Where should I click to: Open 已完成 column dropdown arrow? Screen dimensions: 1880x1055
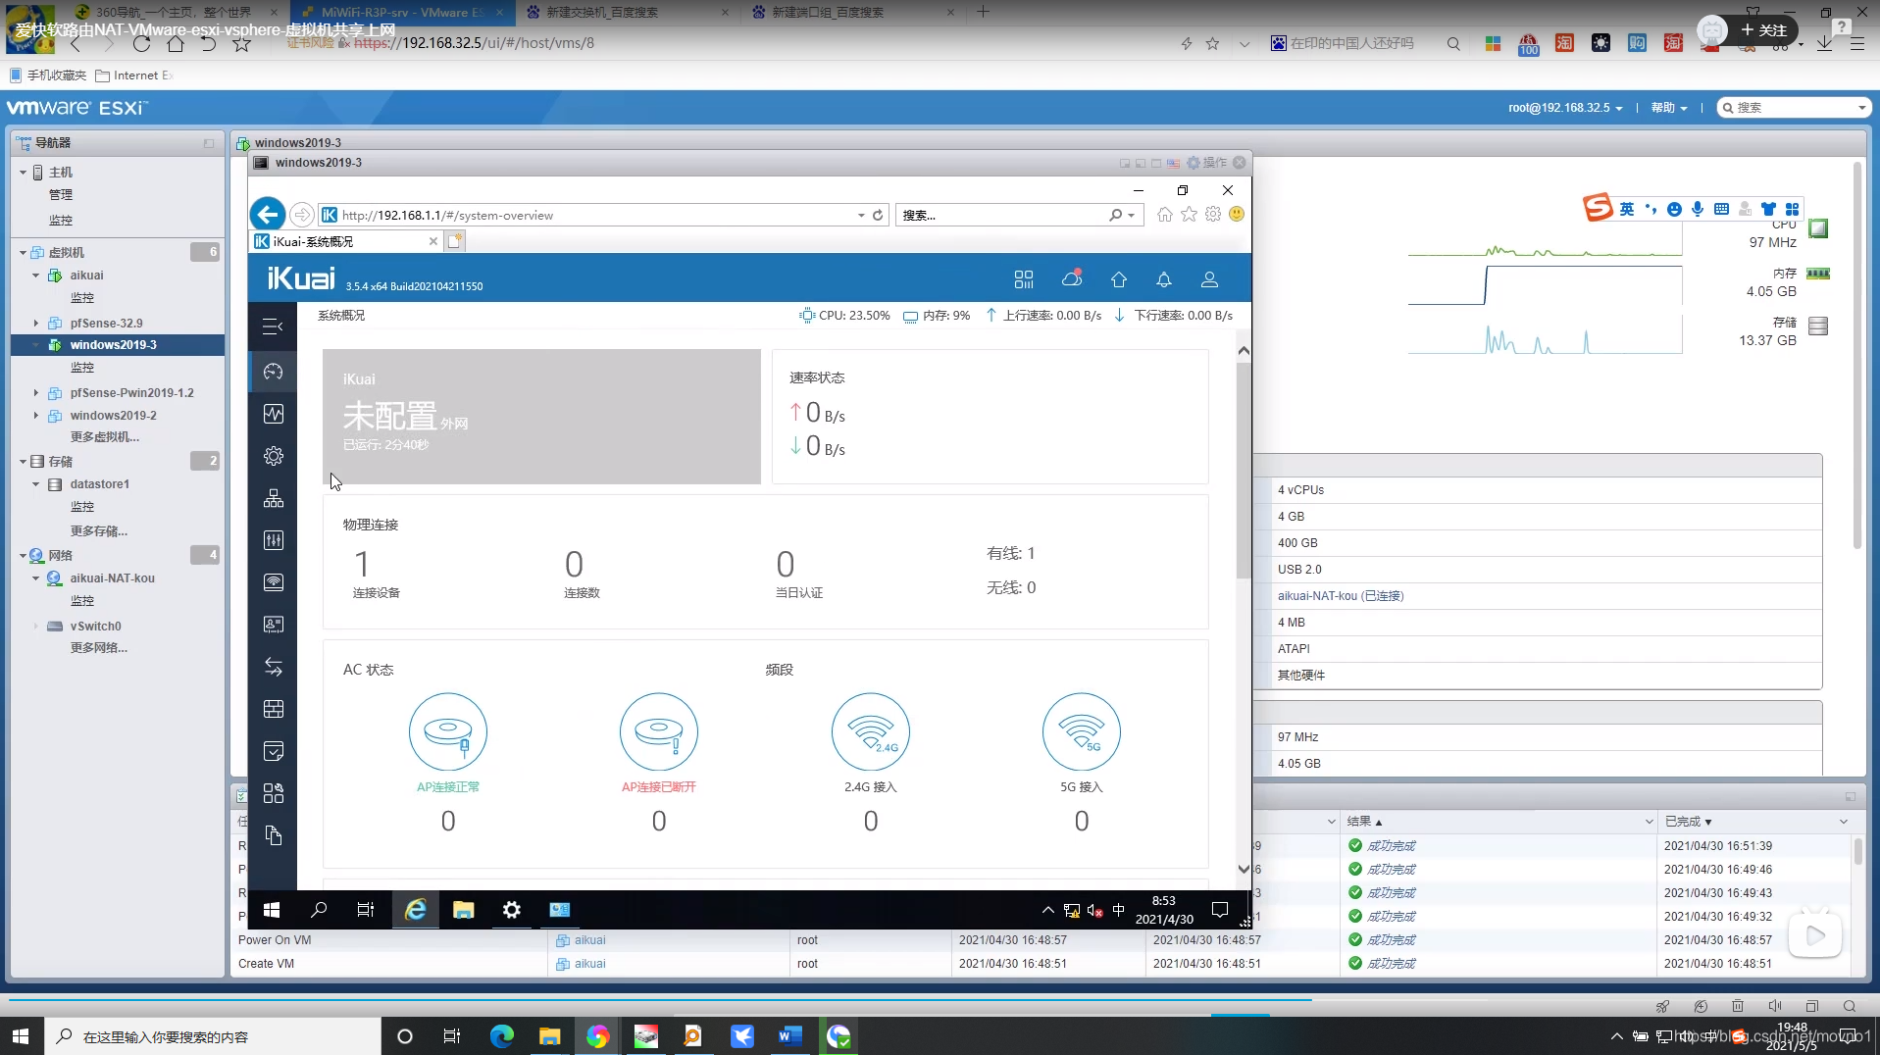coord(1844,822)
